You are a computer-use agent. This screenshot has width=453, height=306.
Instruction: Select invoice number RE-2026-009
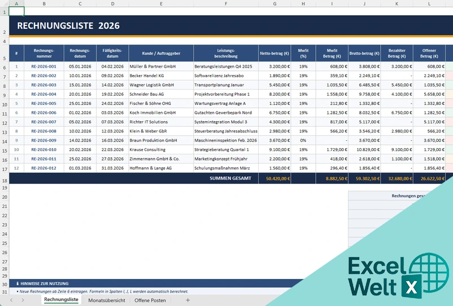(x=44, y=140)
